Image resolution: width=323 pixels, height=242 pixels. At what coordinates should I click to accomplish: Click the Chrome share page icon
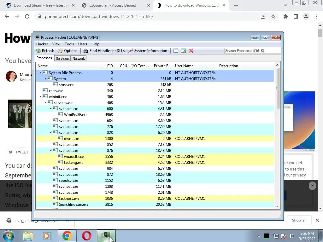263,16
